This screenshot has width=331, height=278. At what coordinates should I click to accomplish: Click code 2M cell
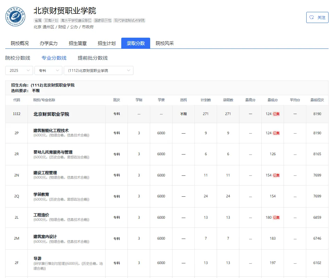pos(16,238)
